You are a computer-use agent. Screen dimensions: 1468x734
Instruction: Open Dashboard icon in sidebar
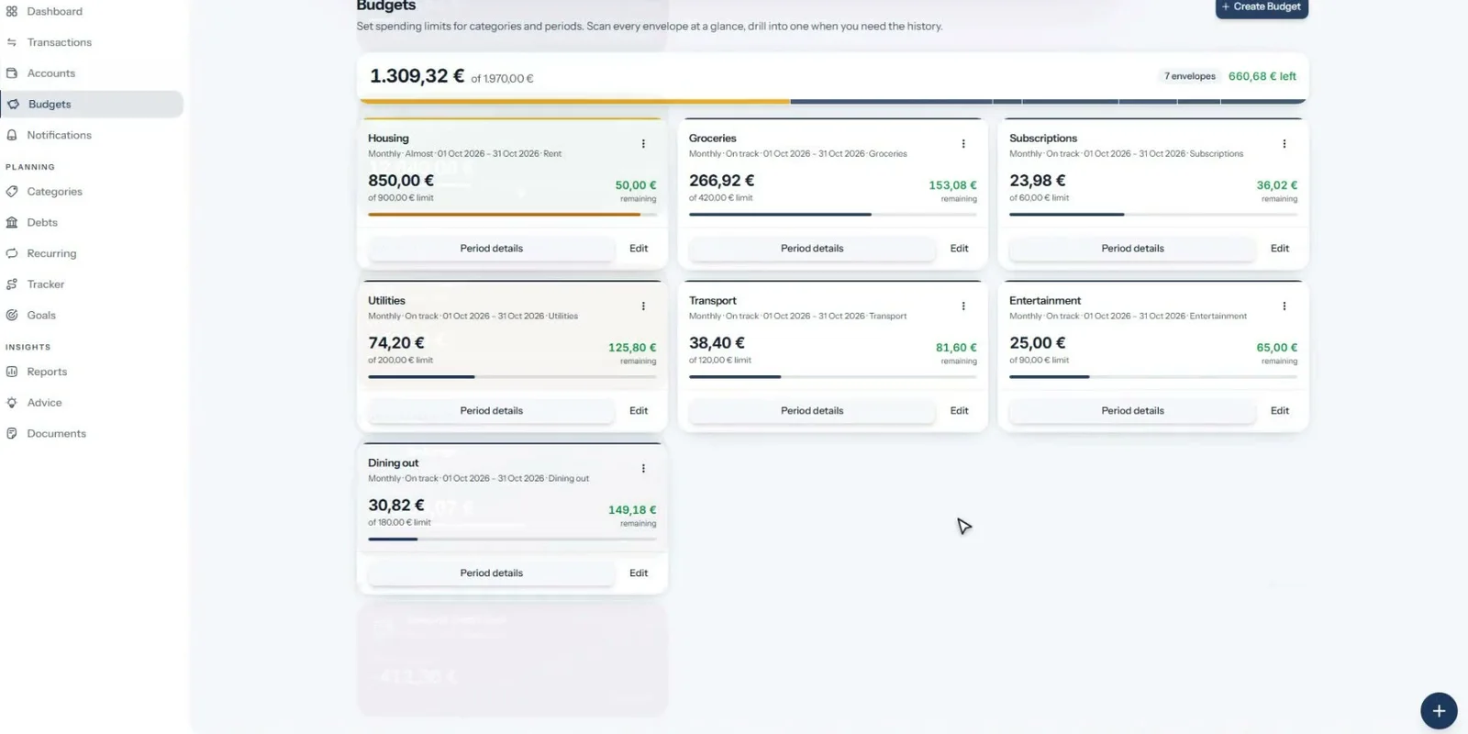tap(12, 11)
